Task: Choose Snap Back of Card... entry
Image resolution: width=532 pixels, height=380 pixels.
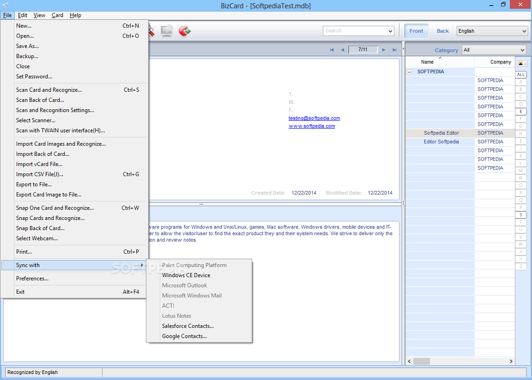Action: 74,228
